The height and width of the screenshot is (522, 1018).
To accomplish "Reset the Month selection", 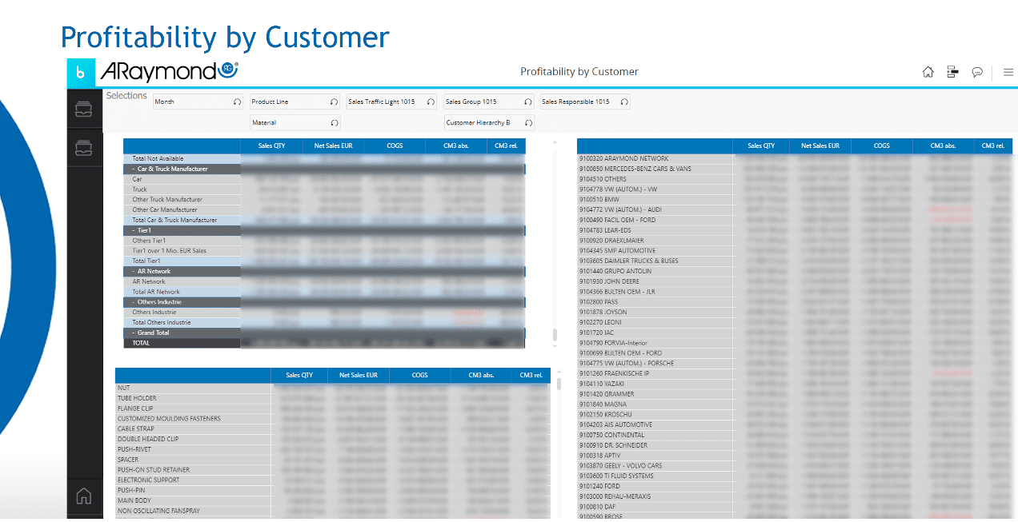I will 237,102.
